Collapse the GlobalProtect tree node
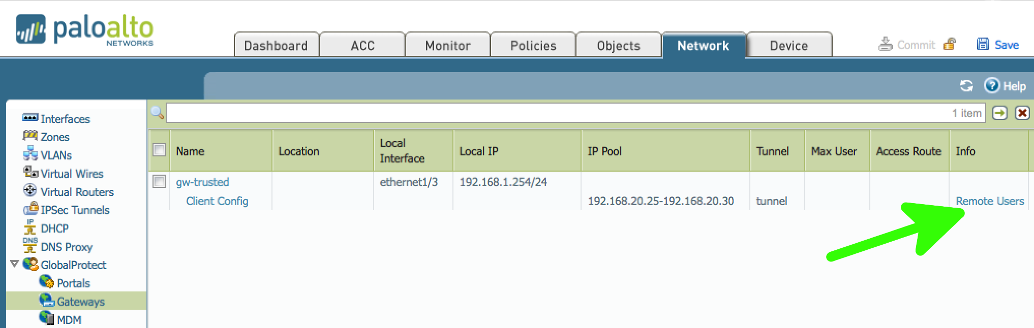 (15, 264)
